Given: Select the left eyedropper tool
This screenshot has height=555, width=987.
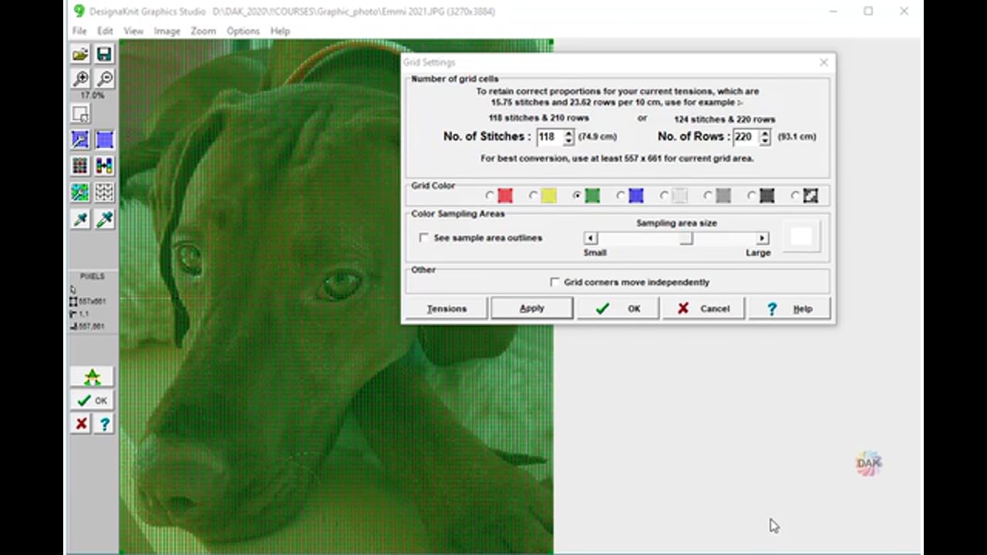Looking at the screenshot, I should pyautogui.click(x=80, y=220).
